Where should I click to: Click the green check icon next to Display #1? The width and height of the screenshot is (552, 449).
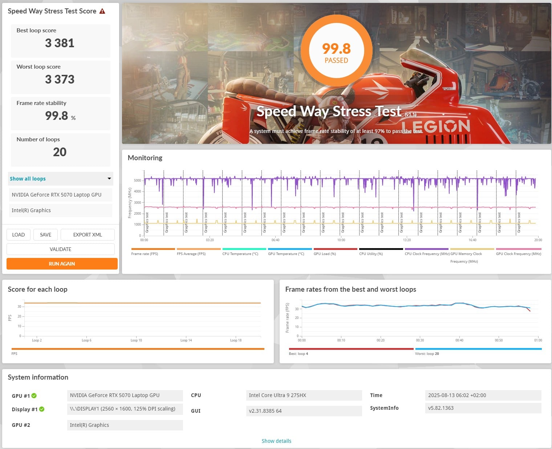(42, 409)
